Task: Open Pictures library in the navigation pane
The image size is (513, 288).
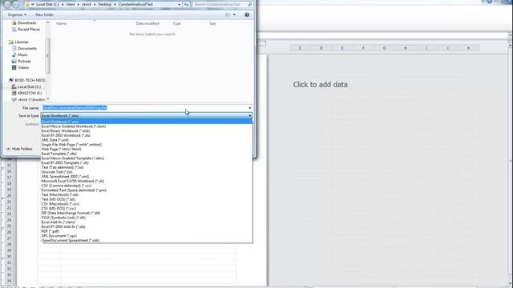Action: click(x=24, y=61)
